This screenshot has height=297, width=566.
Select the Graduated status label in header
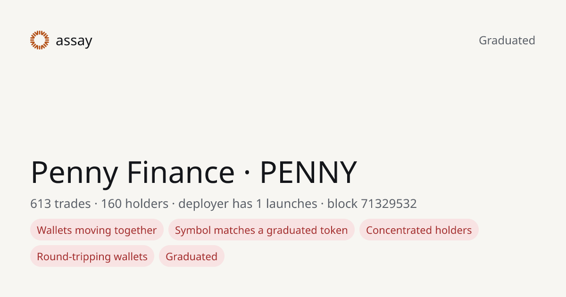(x=507, y=41)
